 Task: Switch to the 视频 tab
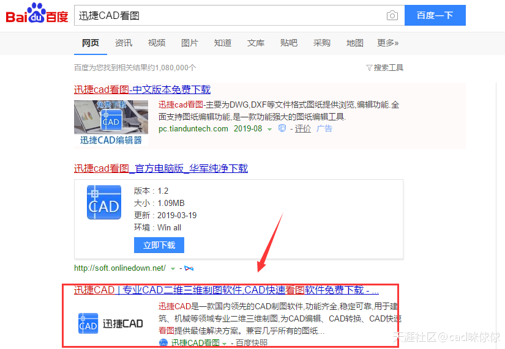(157, 43)
